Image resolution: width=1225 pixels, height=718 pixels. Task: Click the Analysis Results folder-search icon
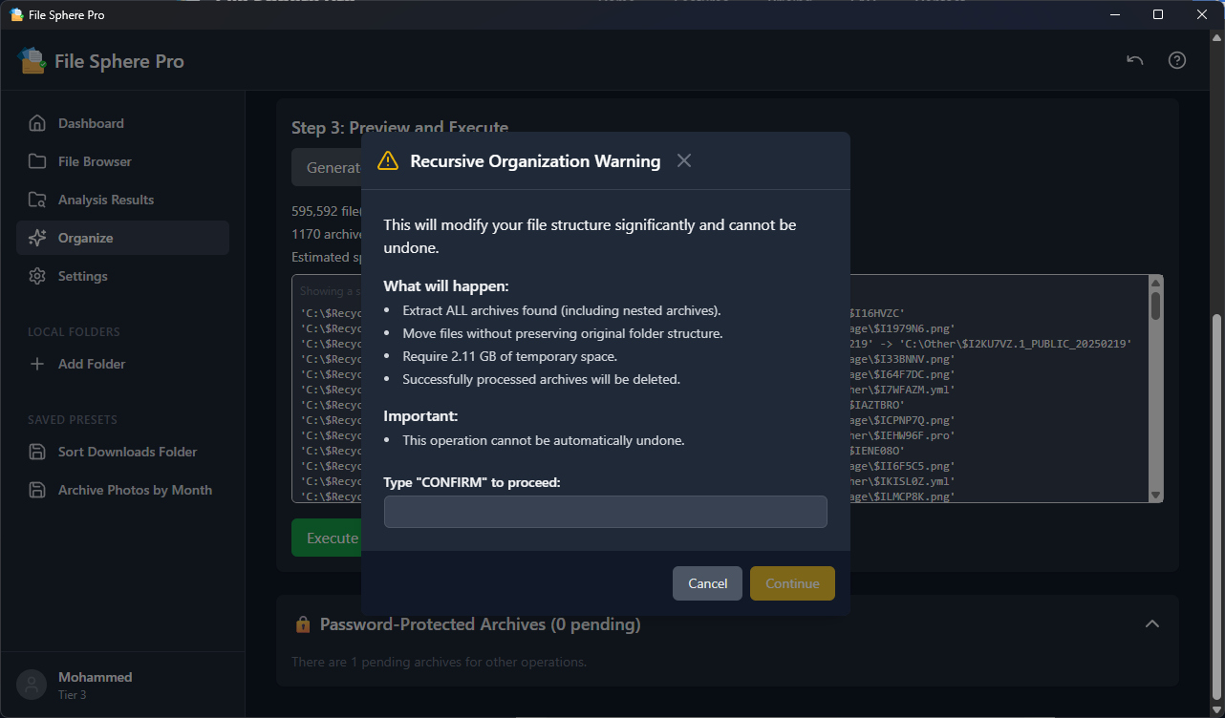(37, 200)
